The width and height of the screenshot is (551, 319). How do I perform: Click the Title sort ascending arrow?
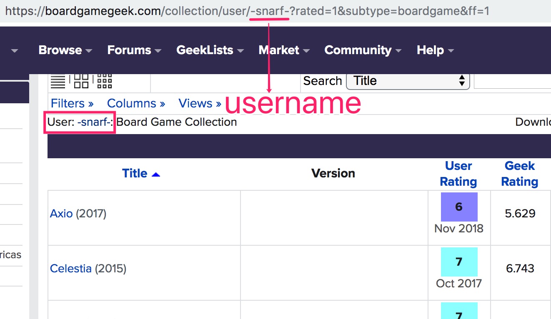click(156, 174)
